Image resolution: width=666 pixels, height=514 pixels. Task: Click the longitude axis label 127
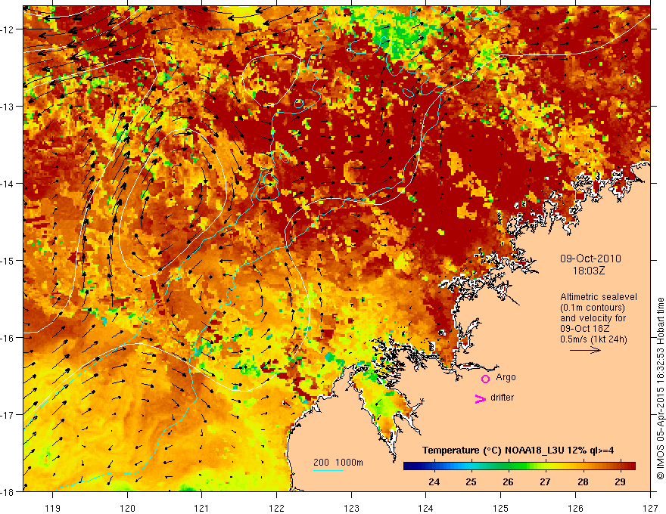pos(650,508)
